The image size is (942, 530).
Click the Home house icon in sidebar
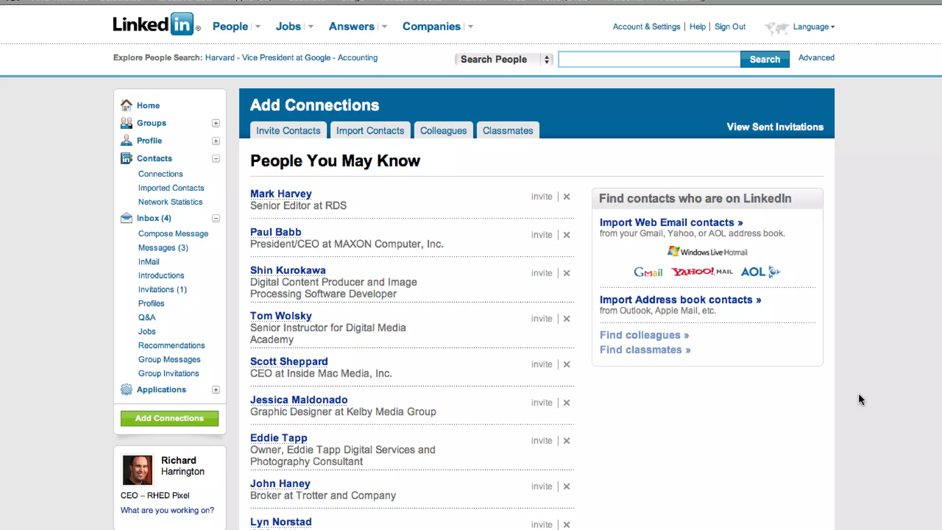126,105
